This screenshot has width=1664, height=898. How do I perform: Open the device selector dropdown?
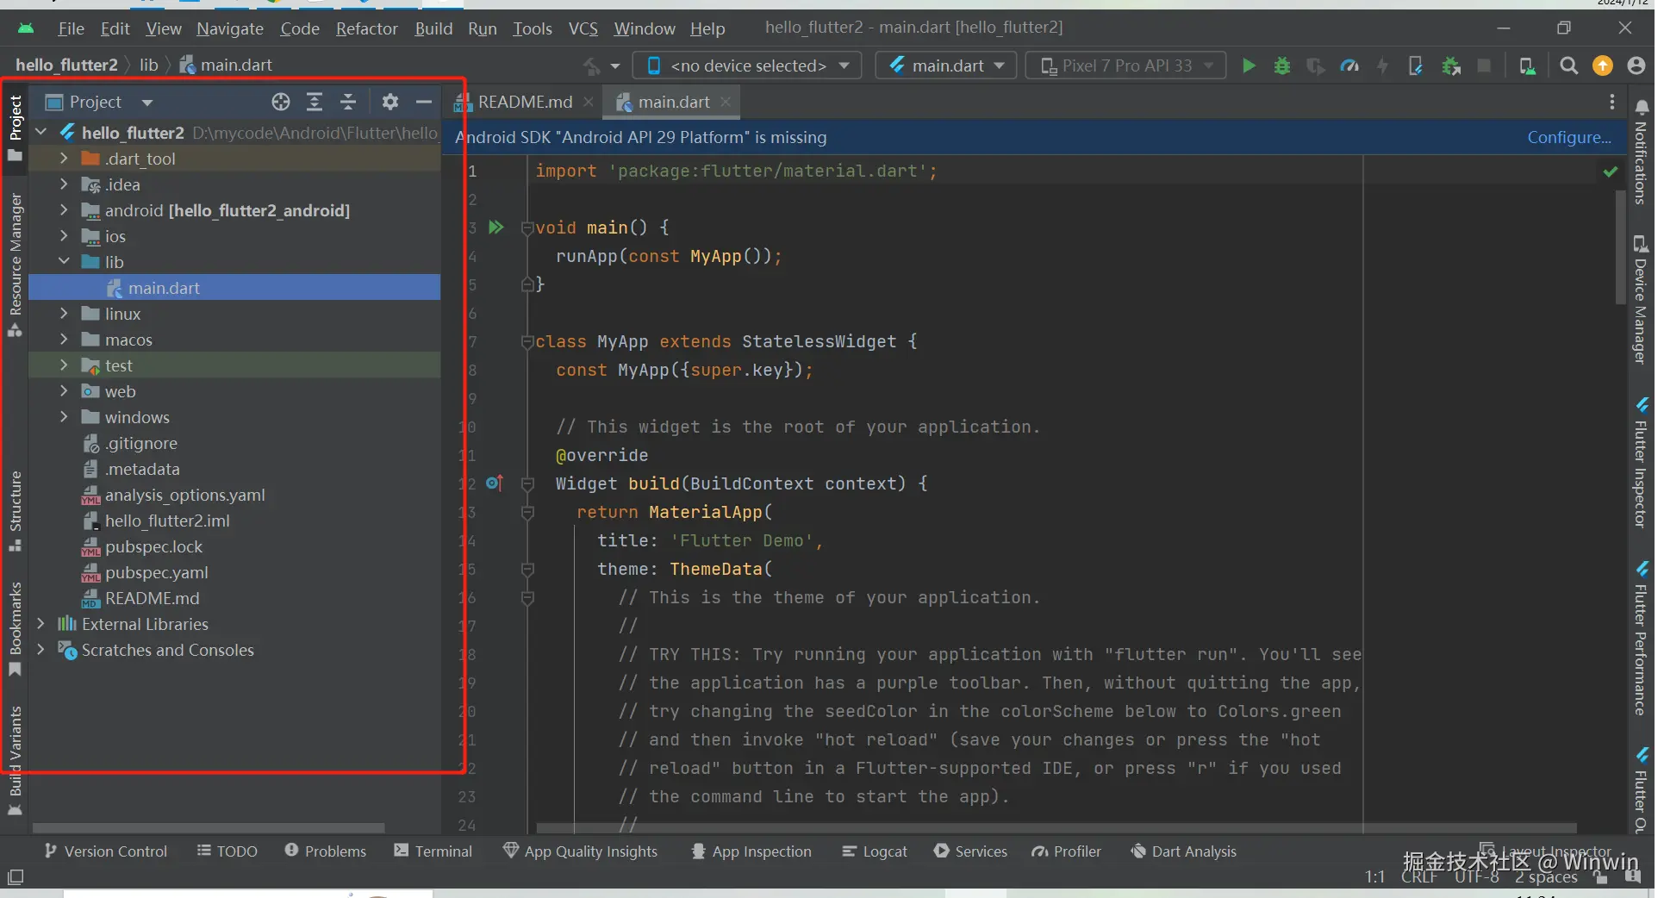tap(747, 65)
